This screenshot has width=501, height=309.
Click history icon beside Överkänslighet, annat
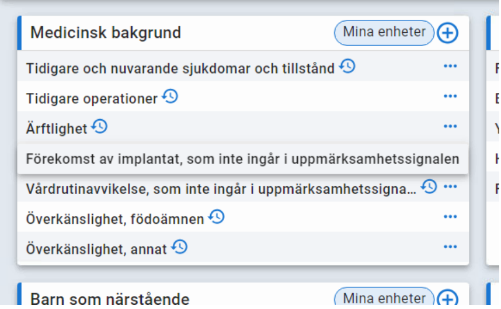tap(180, 247)
